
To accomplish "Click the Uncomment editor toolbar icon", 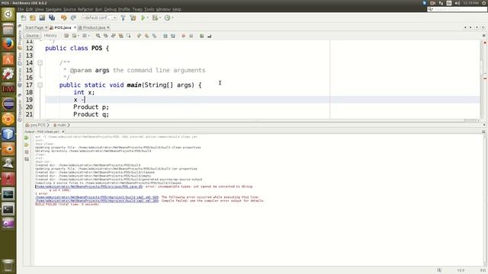I will click(209, 36).
